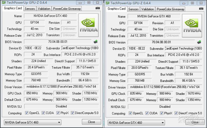This screenshot has width=207, height=128.
Task: Click the NVIDIA logo in right window
Action: pos(192,26)
